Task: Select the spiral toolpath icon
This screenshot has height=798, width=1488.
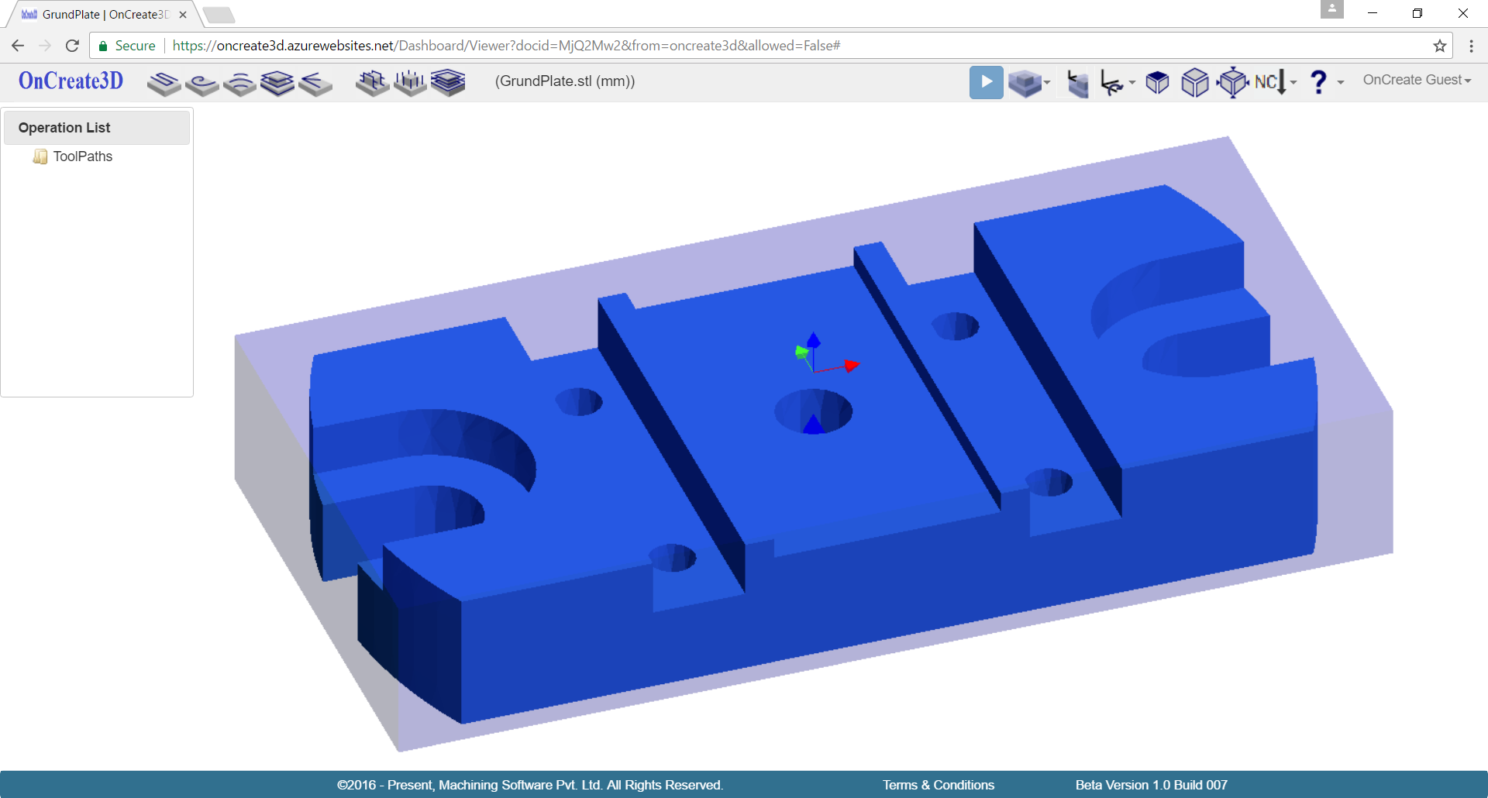Action: tap(201, 82)
